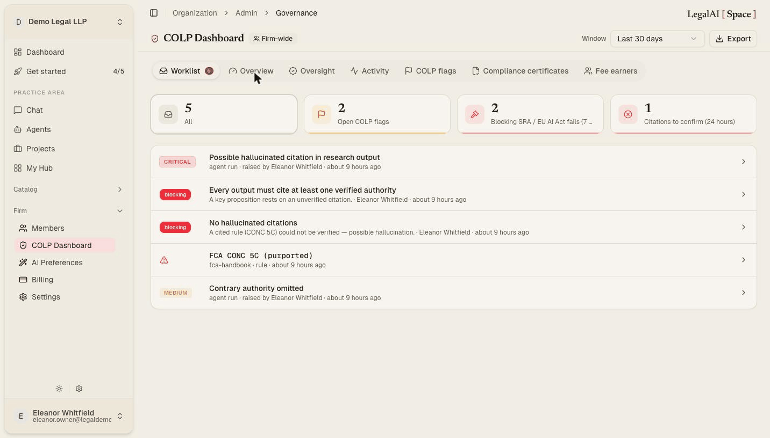Click the 4/5 Get started progress count
770x438 pixels.
(118, 71)
